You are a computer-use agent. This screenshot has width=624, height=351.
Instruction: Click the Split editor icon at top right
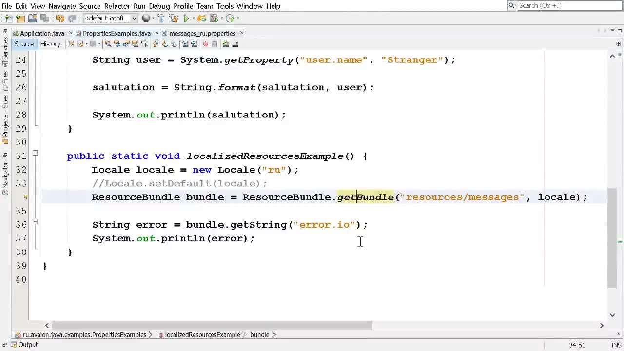coord(618,44)
